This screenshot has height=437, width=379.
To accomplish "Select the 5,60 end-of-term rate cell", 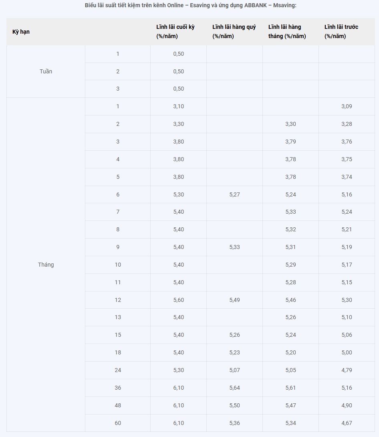I will 178,300.
